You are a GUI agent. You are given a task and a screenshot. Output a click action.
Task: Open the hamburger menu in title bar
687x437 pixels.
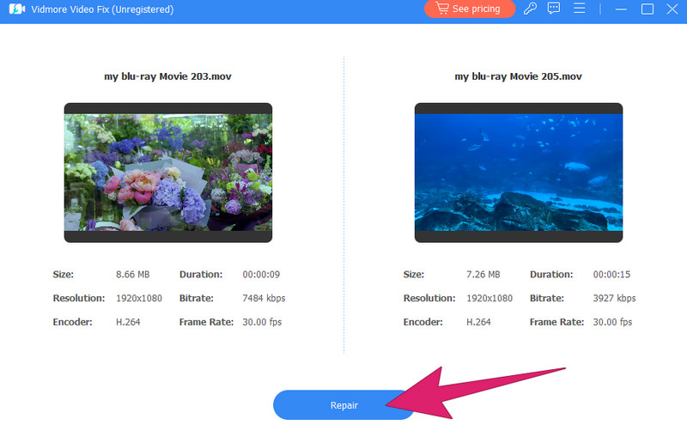[579, 9]
